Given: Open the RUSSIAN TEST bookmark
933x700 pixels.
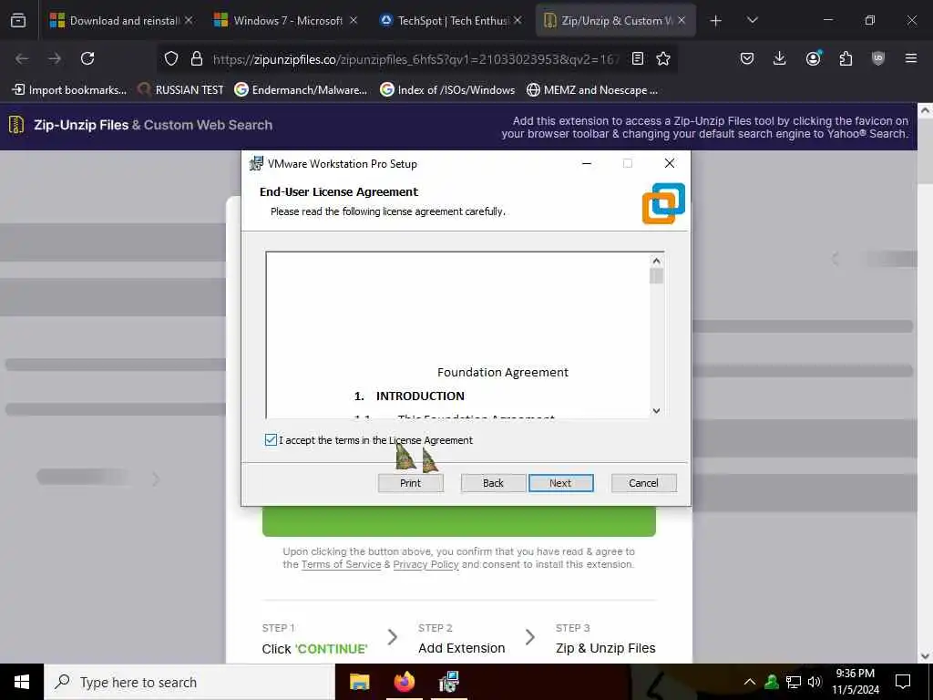Looking at the screenshot, I should pyautogui.click(x=181, y=90).
